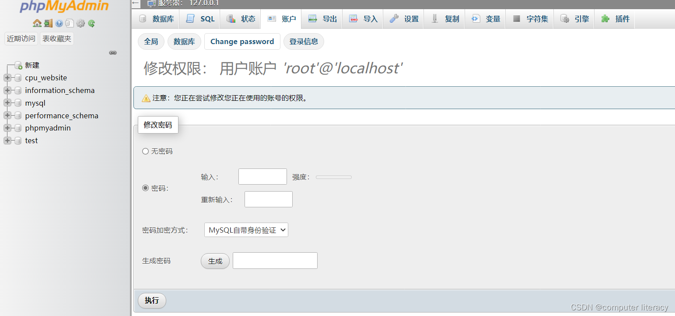
Task: Open 设置 wrench icon tab
Action: pos(394,19)
